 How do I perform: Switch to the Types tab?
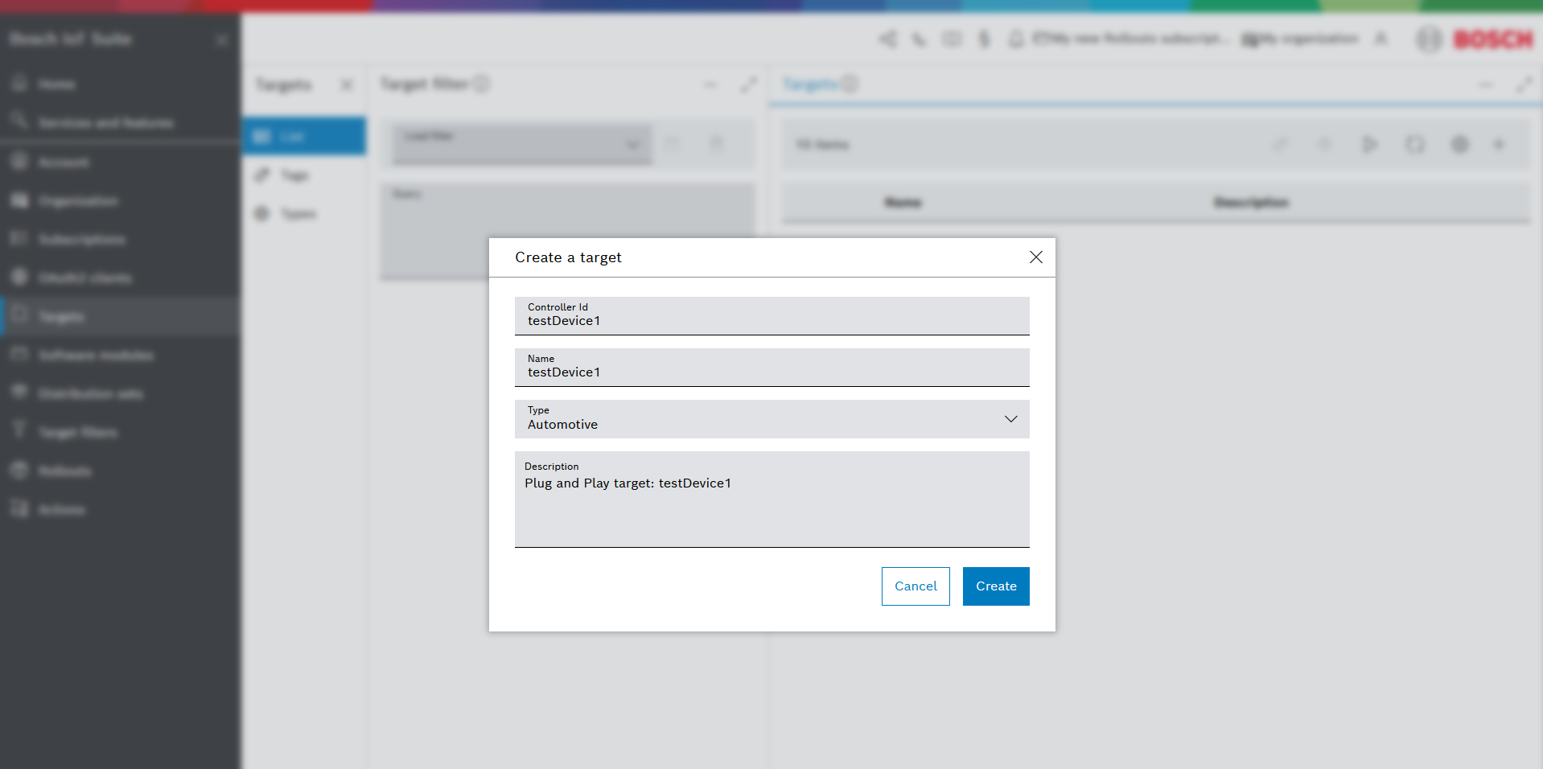pos(298,214)
